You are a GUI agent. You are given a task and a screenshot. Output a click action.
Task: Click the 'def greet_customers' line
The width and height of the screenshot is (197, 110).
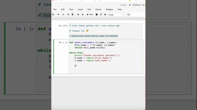point(93,42)
